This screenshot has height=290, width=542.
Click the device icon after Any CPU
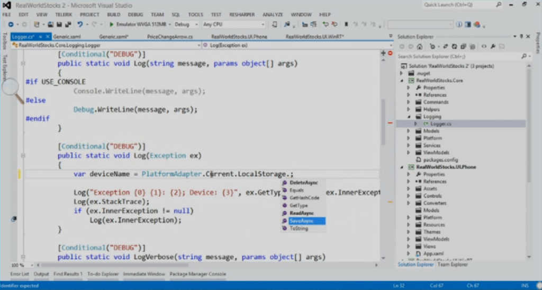click(275, 24)
